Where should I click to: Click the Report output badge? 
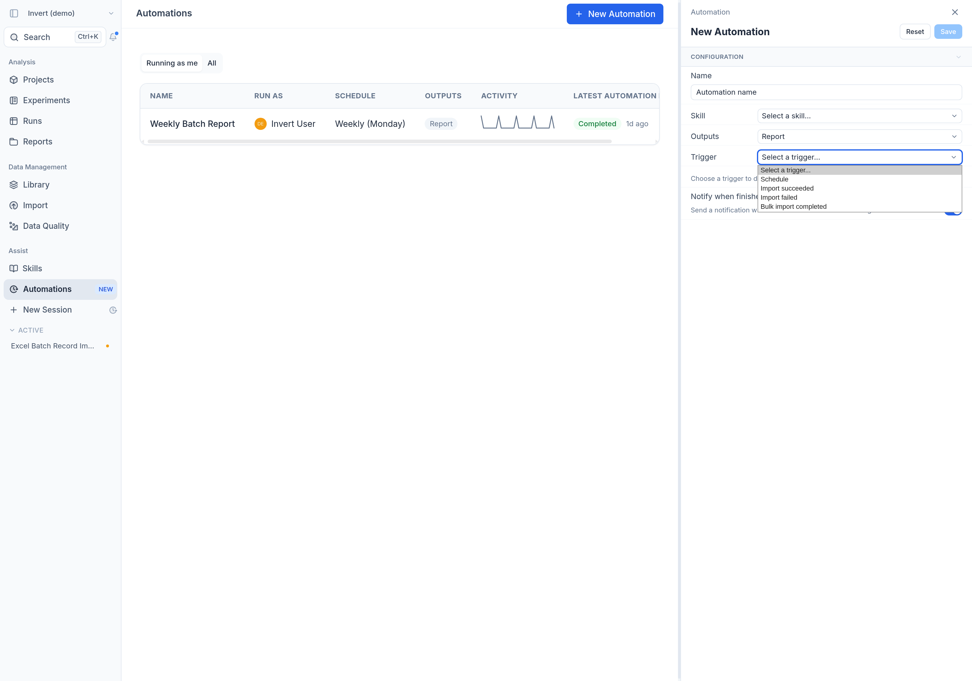[x=441, y=124]
